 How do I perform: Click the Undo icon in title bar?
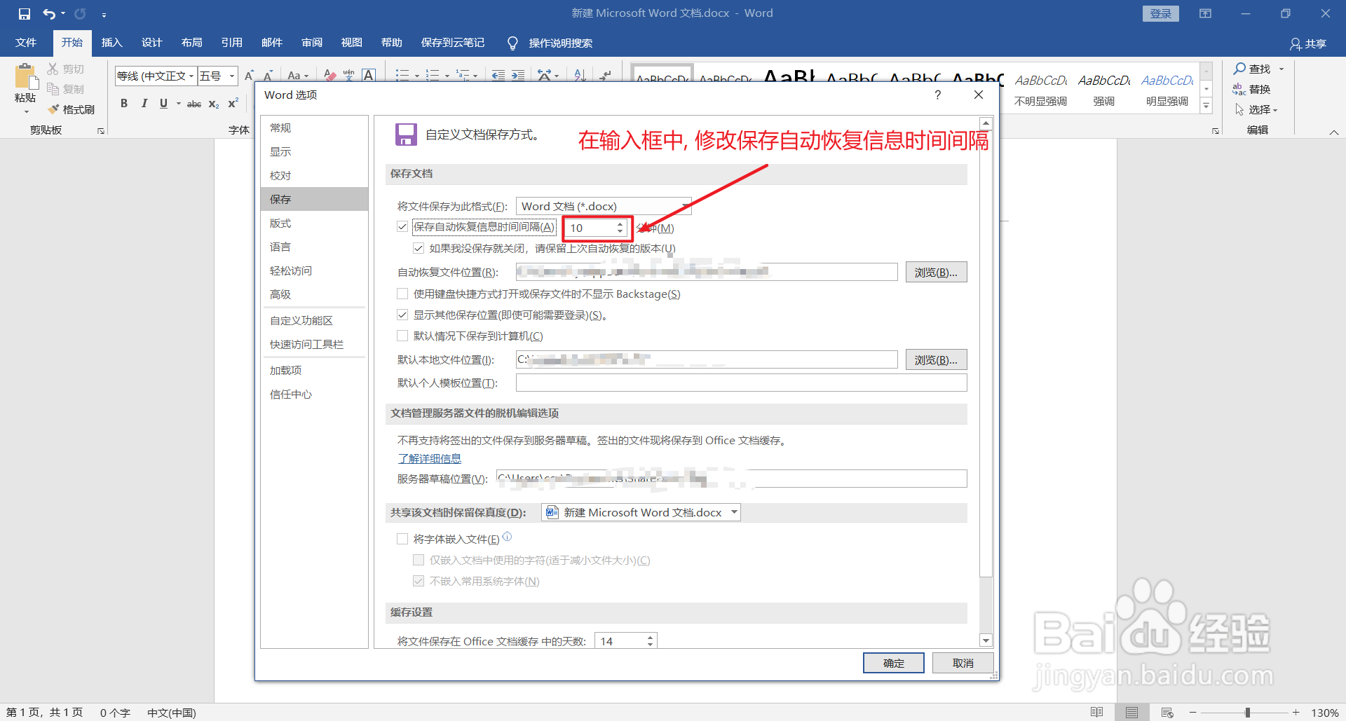click(x=48, y=13)
